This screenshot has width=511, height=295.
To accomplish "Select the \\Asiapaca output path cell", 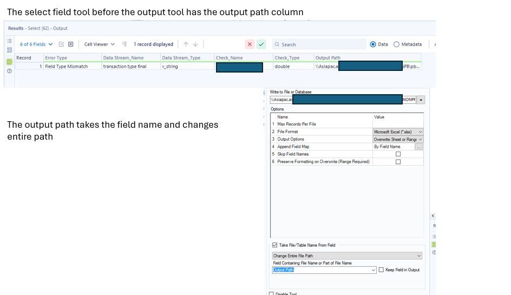I will click(368, 67).
